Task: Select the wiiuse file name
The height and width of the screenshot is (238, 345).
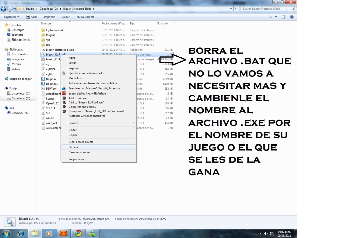Action: coord(50,118)
